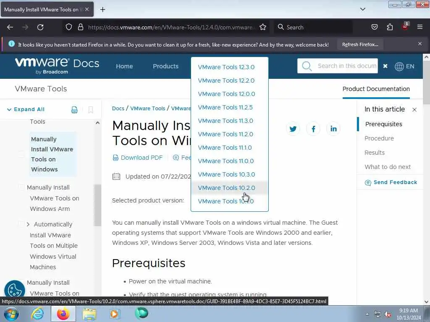Viewport: 430px width, 322px height.
Task: Tick checkbox beside Automatically Install VMware Tools
Action: coord(21,224)
